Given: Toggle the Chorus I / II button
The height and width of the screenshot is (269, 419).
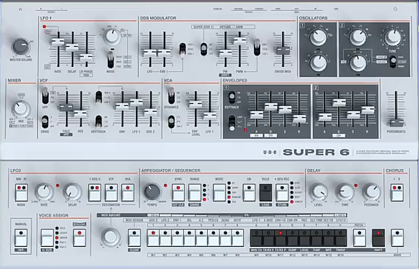Looking at the screenshot, I should 397,192.
